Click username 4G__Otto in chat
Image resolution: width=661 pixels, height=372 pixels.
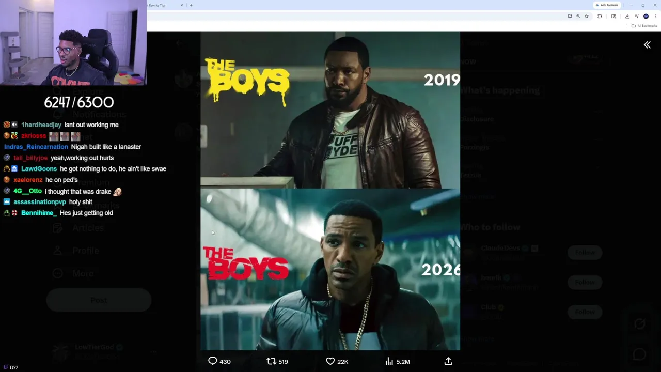coord(27,191)
